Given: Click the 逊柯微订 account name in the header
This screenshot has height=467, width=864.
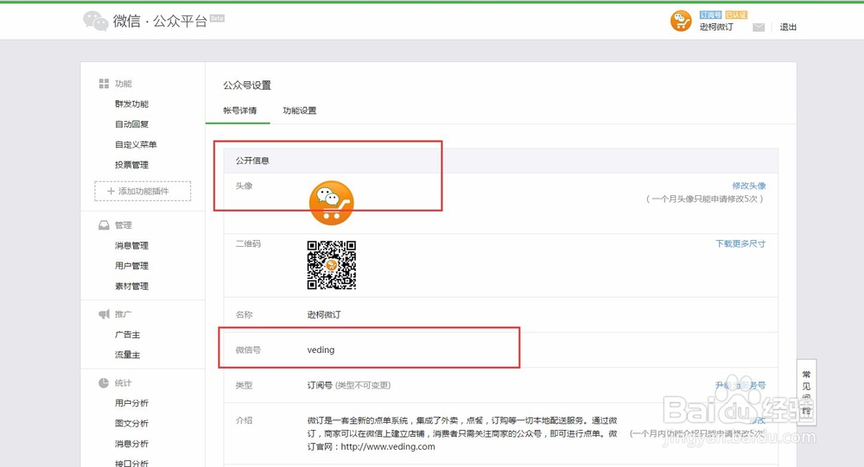Looking at the screenshot, I should (x=716, y=27).
